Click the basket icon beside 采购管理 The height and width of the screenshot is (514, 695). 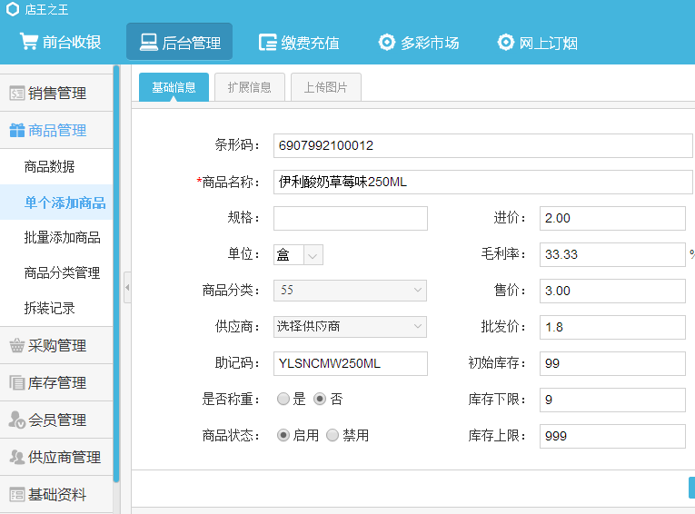[x=17, y=345]
